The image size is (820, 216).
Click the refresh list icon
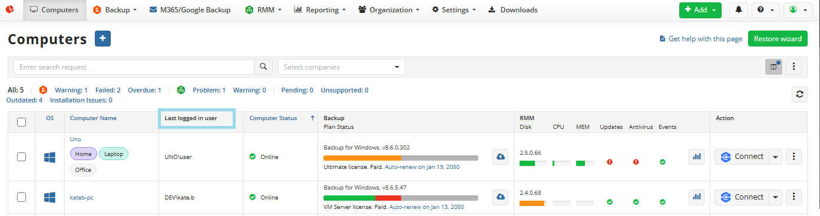point(799,94)
